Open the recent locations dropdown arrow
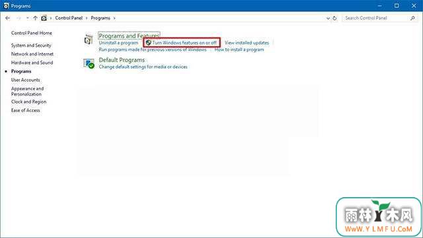 (28, 18)
